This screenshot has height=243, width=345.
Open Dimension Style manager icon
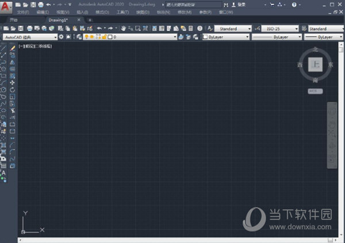(257, 28)
